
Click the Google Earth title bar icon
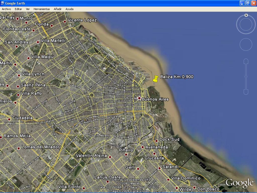pos(3,3)
